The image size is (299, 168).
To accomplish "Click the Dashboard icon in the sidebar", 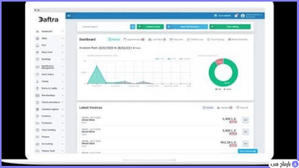I will [x=37, y=32].
